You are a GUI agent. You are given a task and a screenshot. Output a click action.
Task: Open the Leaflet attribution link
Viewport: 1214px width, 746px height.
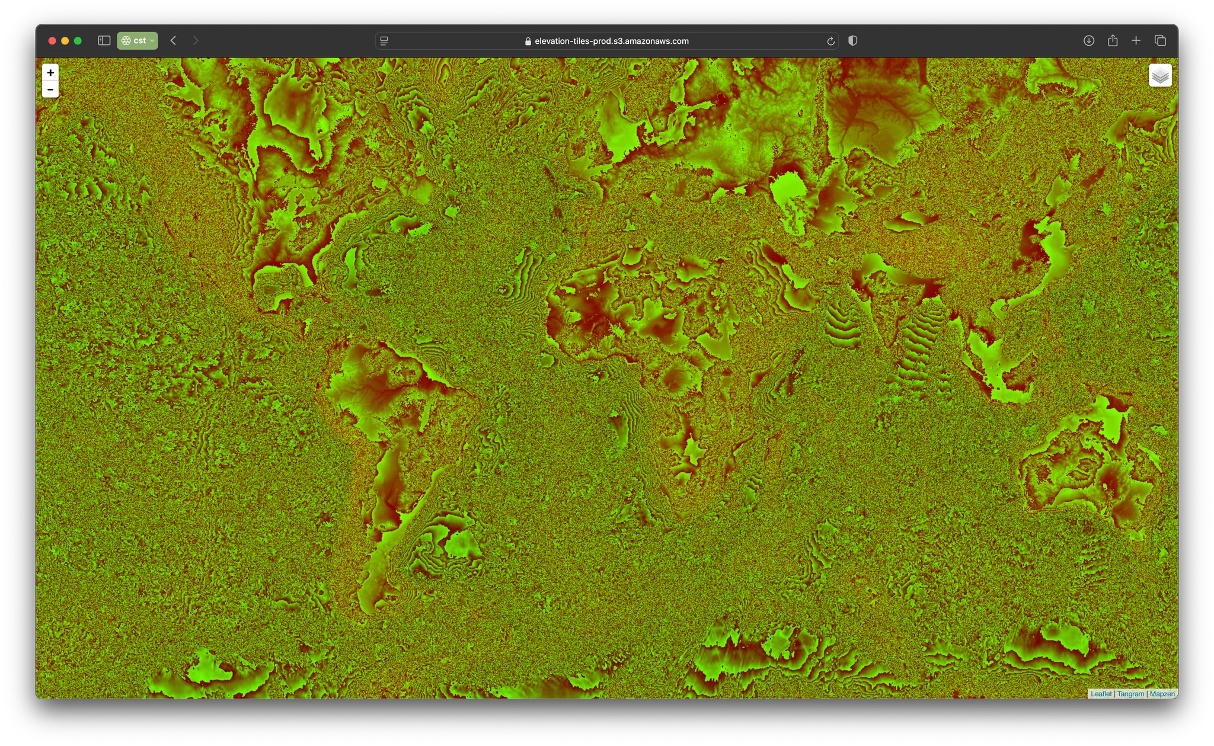(1101, 694)
